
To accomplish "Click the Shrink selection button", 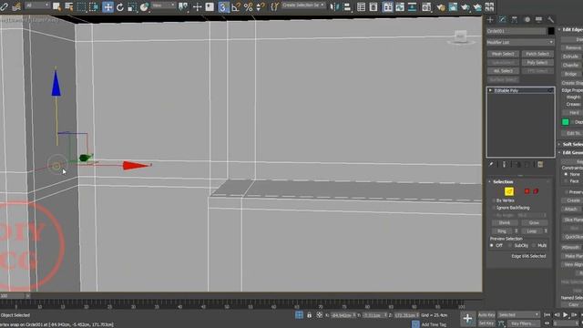I will point(504,222).
